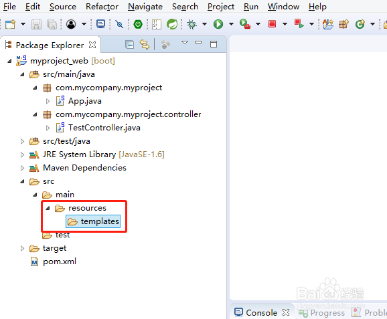Click Collapse All in Package Explorer

point(129,45)
